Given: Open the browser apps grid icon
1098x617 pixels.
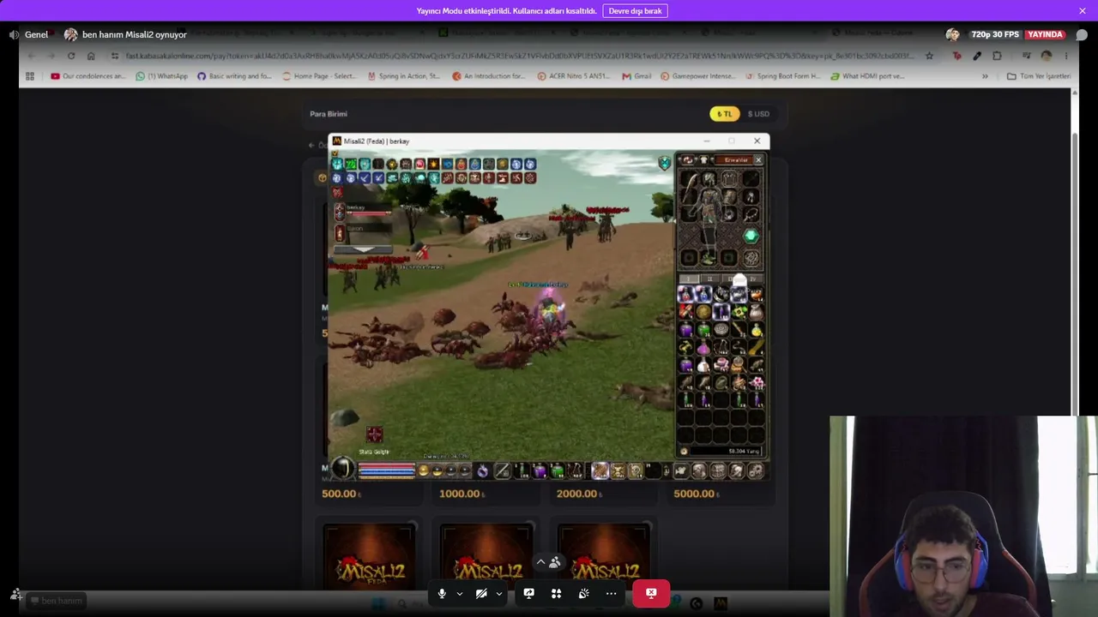Looking at the screenshot, I should [x=30, y=76].
